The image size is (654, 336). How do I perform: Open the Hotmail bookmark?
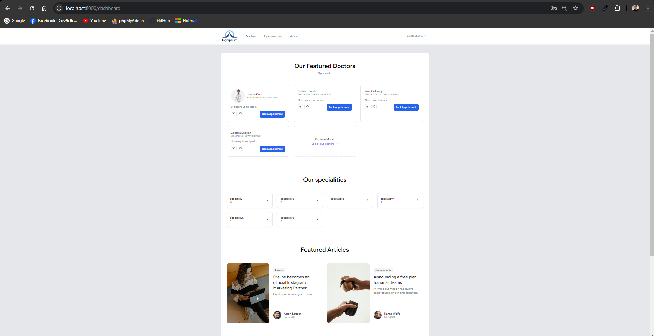(x=186, y=21)
